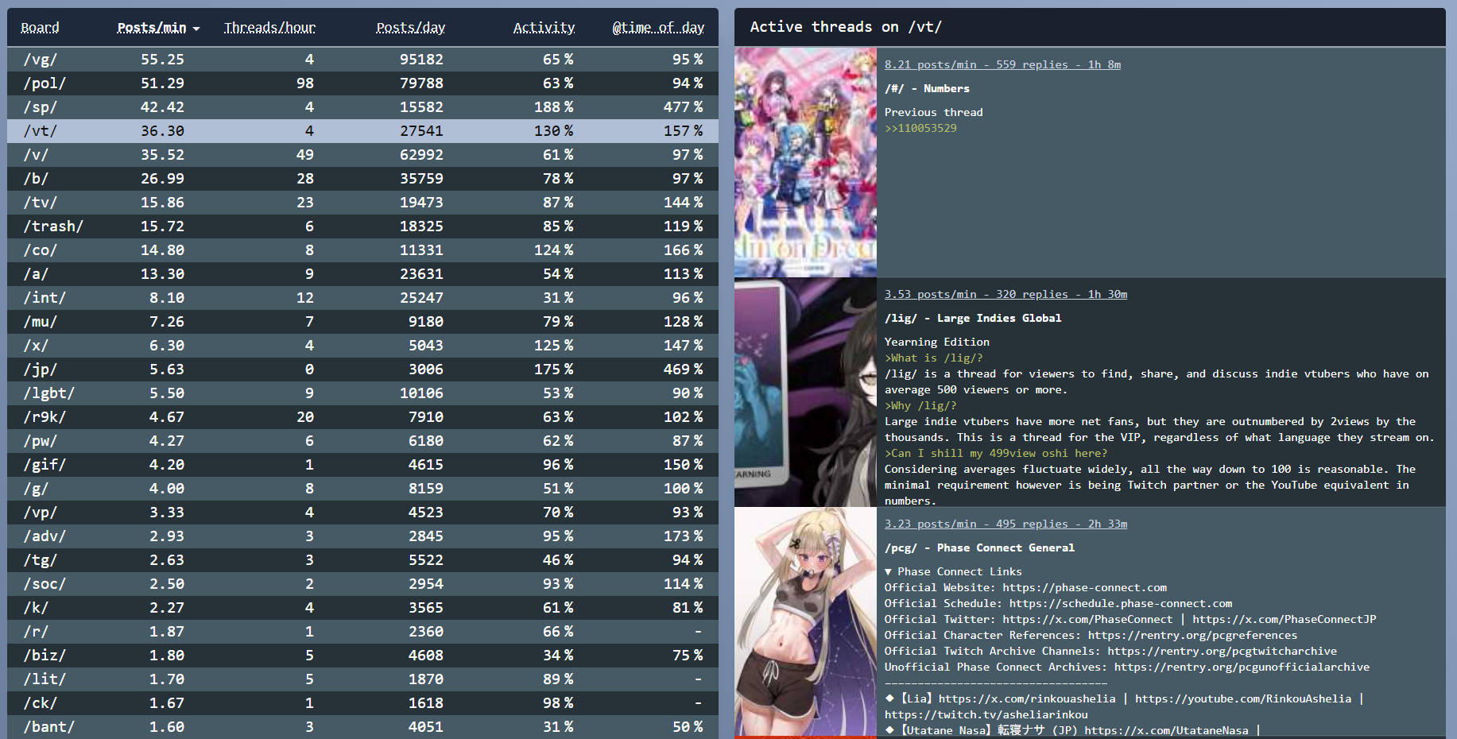The image size is (1457, 739).
Task: Select the /trash/ board row
Action: pyautogui.click(x=362, y=226)
